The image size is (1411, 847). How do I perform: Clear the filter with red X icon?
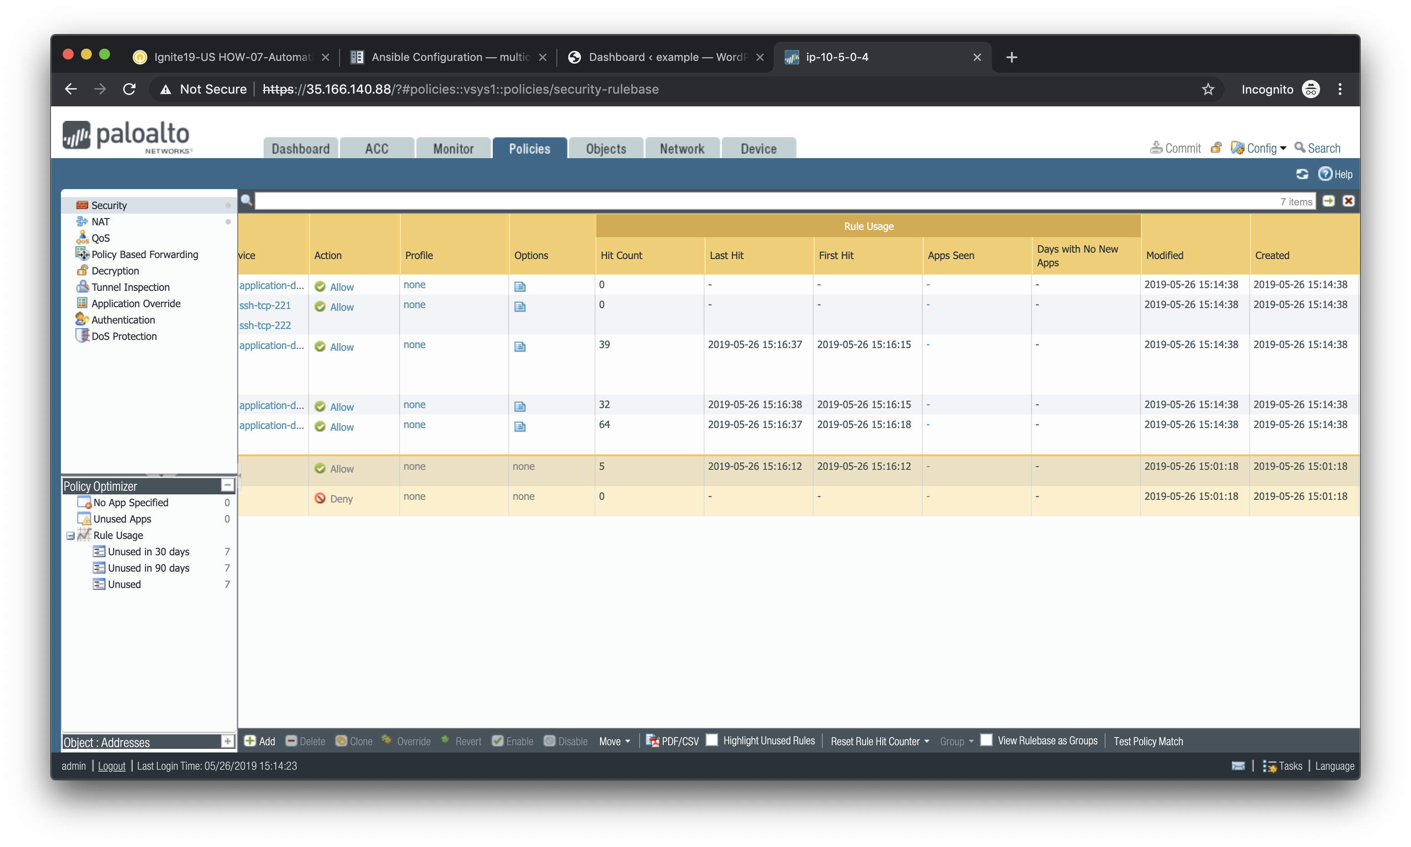coord(1348,201)
